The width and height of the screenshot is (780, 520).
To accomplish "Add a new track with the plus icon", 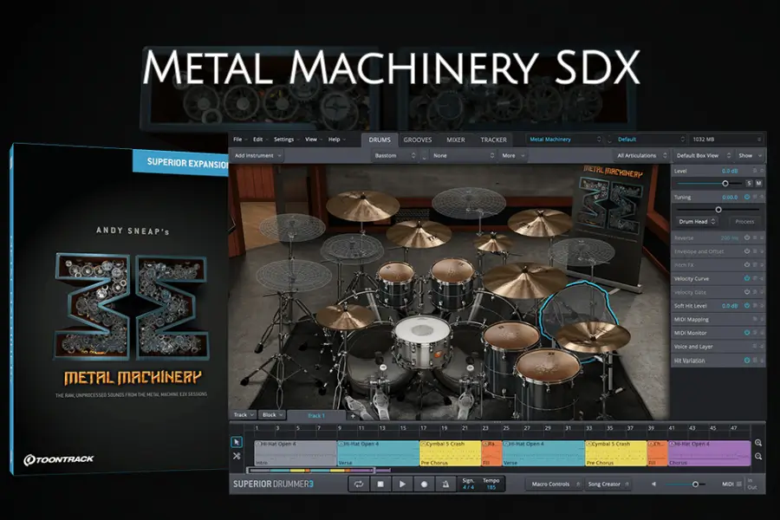I will 354,415.
